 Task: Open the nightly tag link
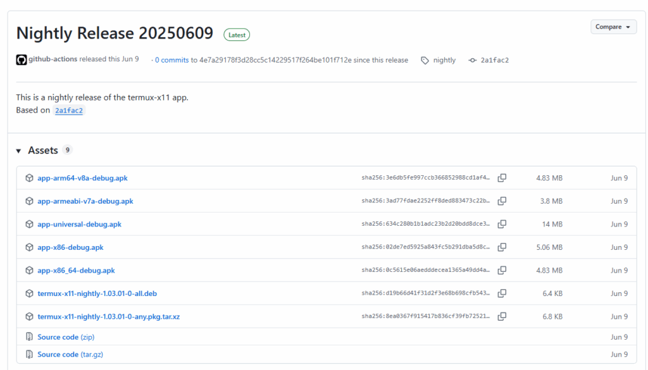tap(444, 60)
